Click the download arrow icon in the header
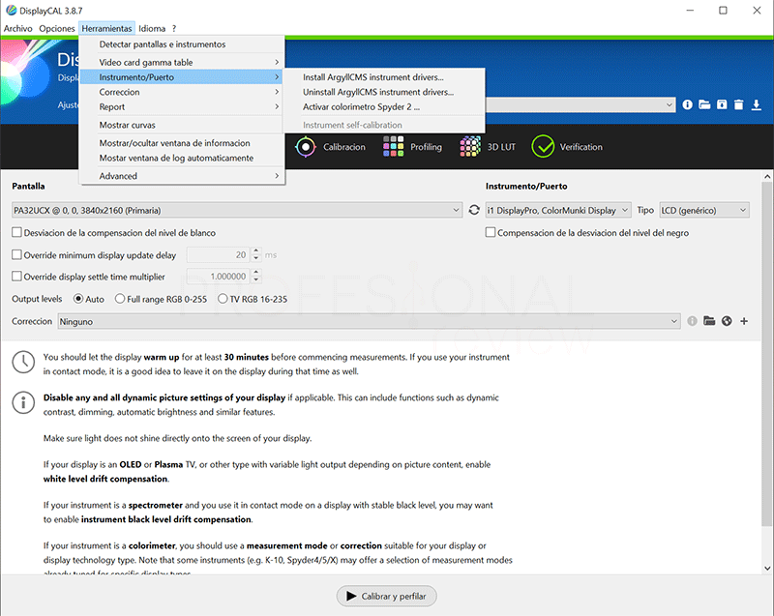The image size is (774, 616). [x=757, y=104]
